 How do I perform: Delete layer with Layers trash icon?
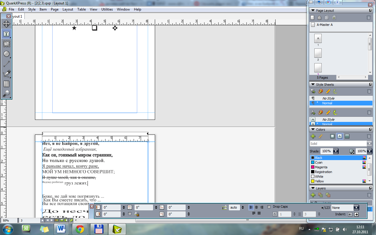coord(369,195)
